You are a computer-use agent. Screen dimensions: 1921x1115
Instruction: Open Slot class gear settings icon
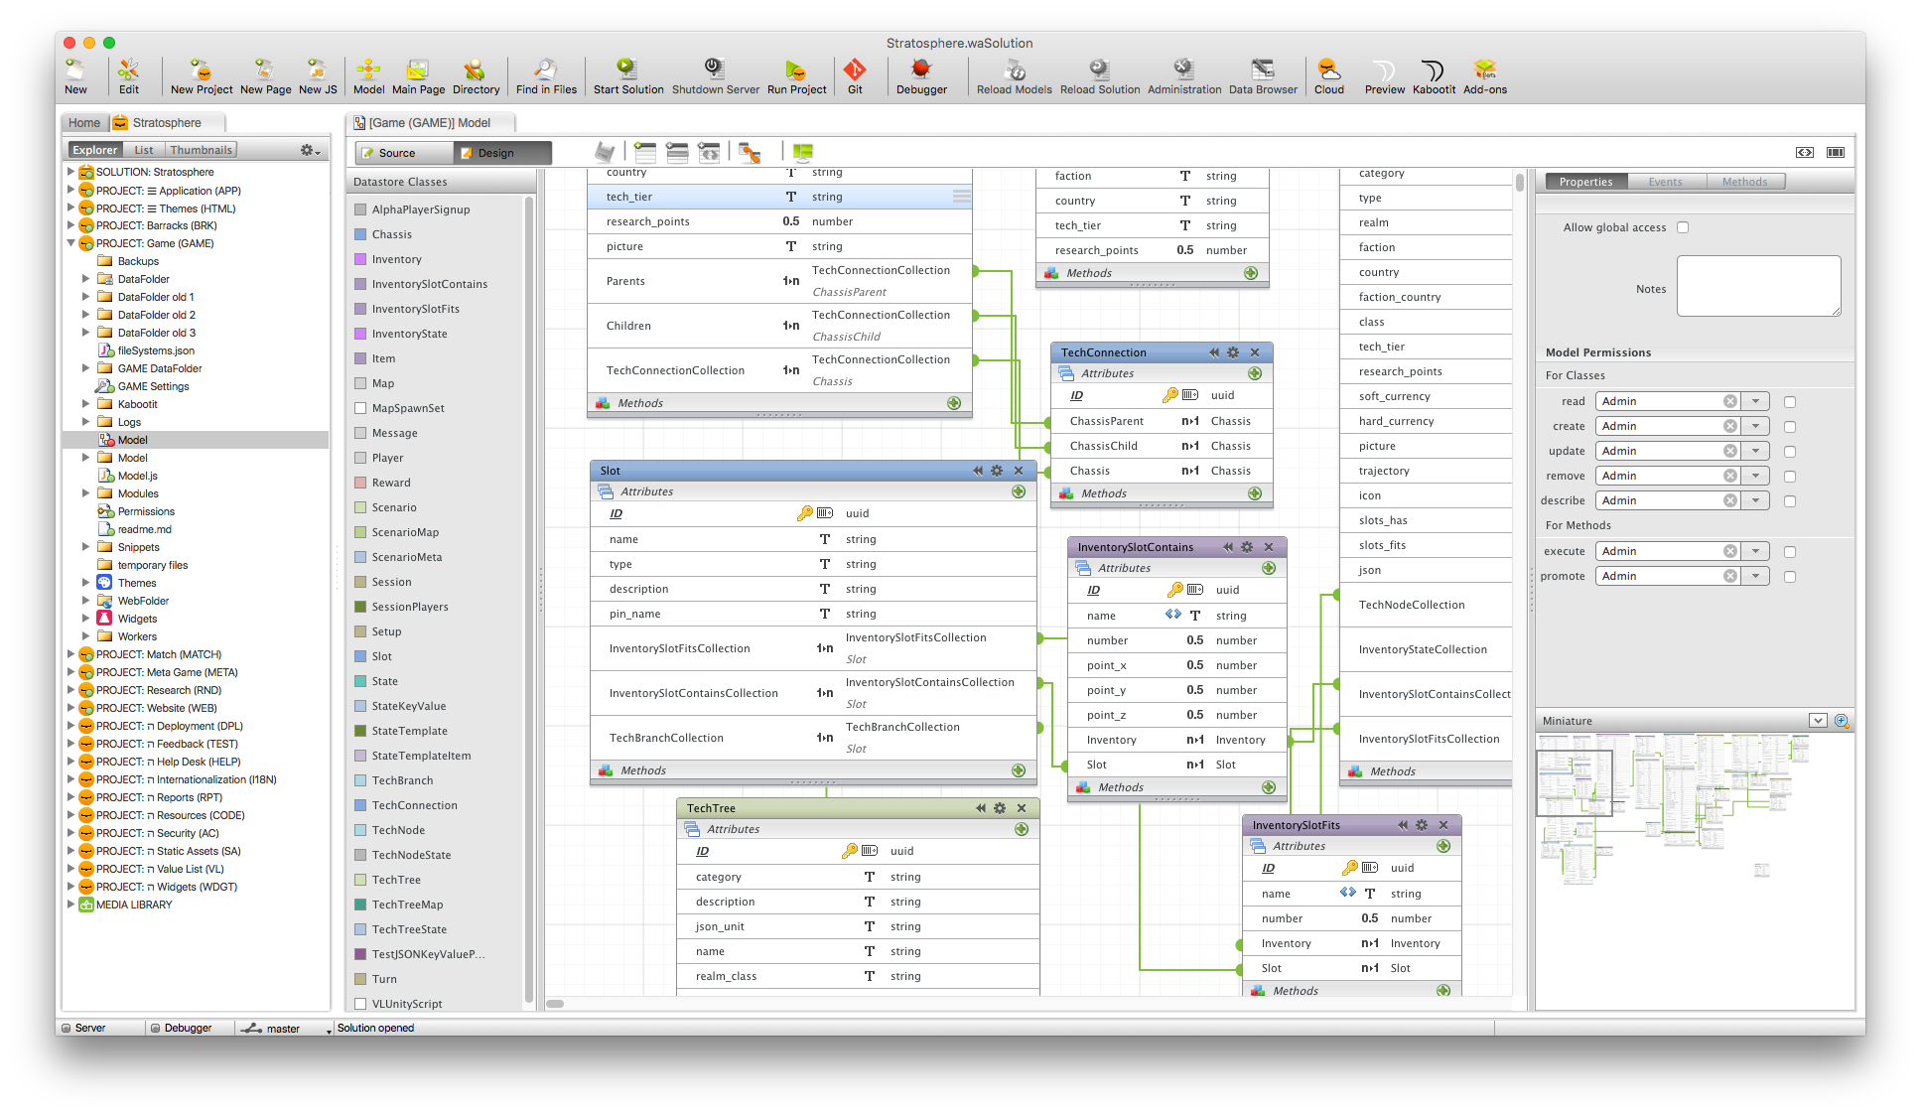[x=997, y=471]
